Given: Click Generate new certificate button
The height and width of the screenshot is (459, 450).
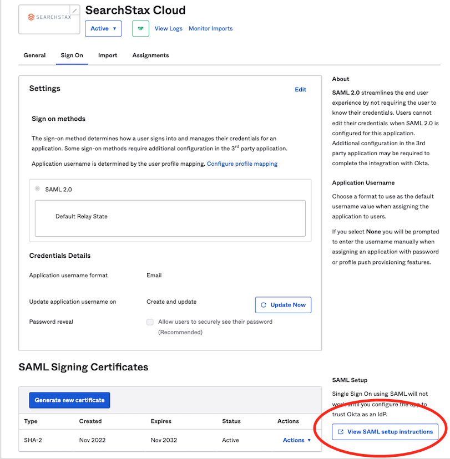Looking at the screenshot, I should coord(69,400).
